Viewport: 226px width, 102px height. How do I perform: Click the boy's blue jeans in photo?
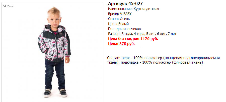(x=55, y=75)
